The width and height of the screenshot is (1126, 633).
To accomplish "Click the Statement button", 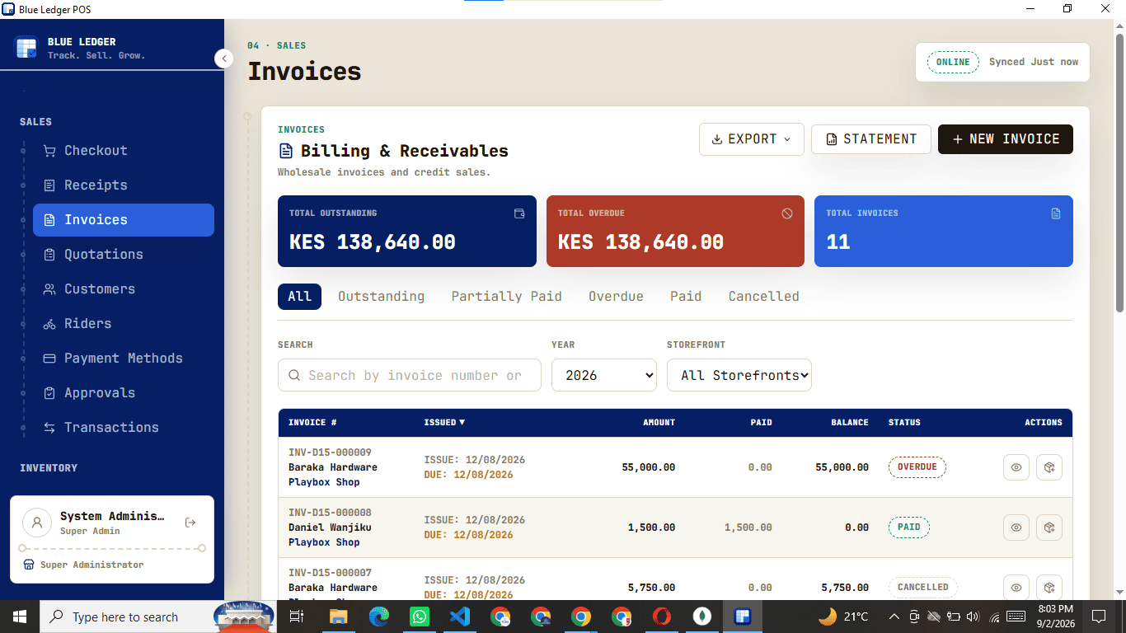I will 871,139.
